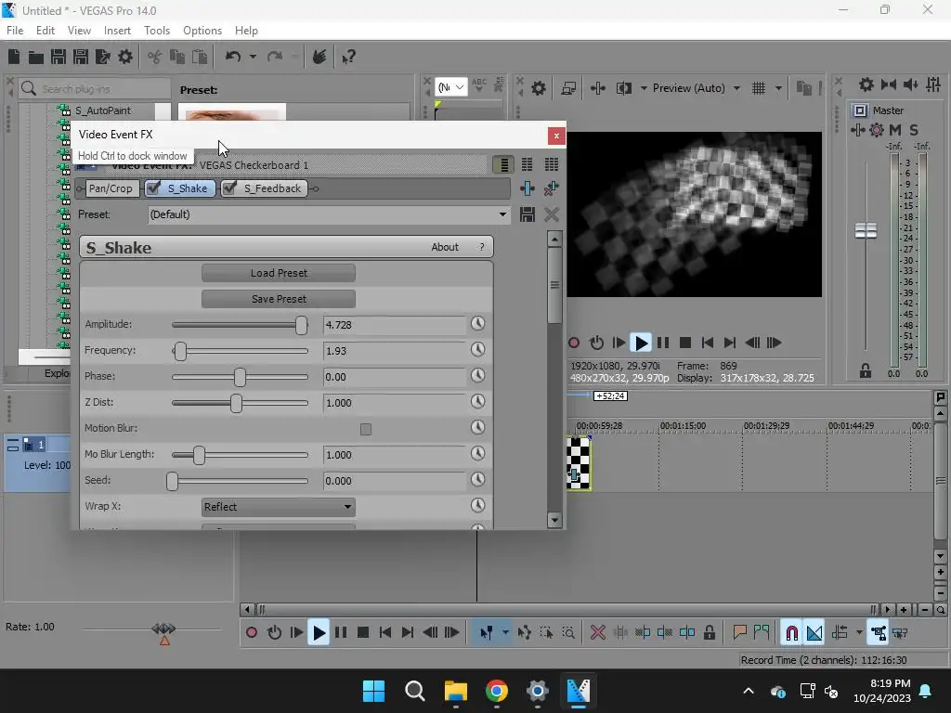Click the Remove Selected Plug-in icon
This screenshot has height=713, width=951.
pyautogui.click(x=552, y=188)
